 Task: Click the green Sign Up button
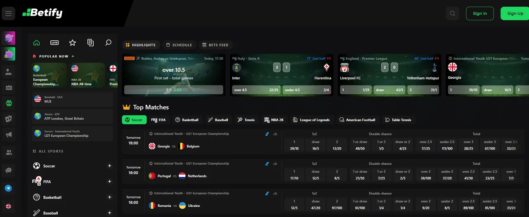(515, 14)
